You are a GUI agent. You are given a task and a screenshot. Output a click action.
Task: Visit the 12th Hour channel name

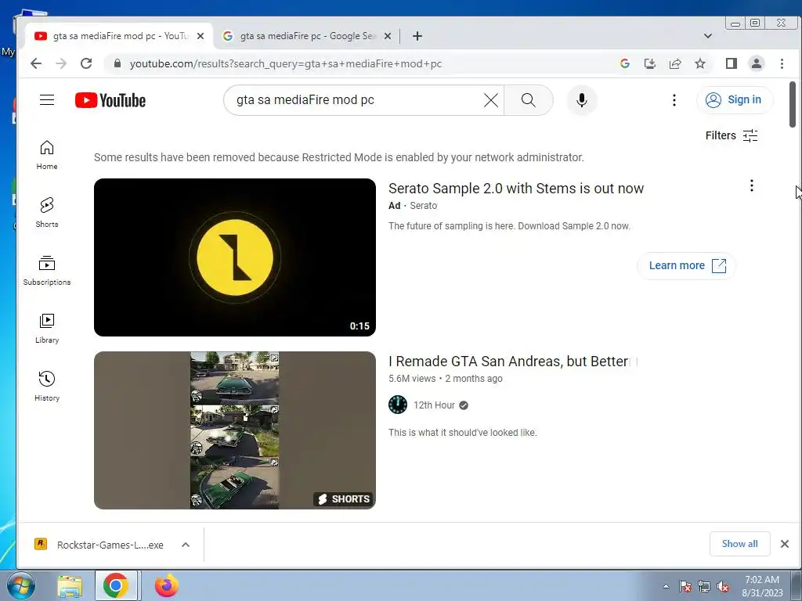coord(434,405)
